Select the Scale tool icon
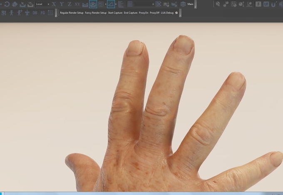 (x=15, y=4)
